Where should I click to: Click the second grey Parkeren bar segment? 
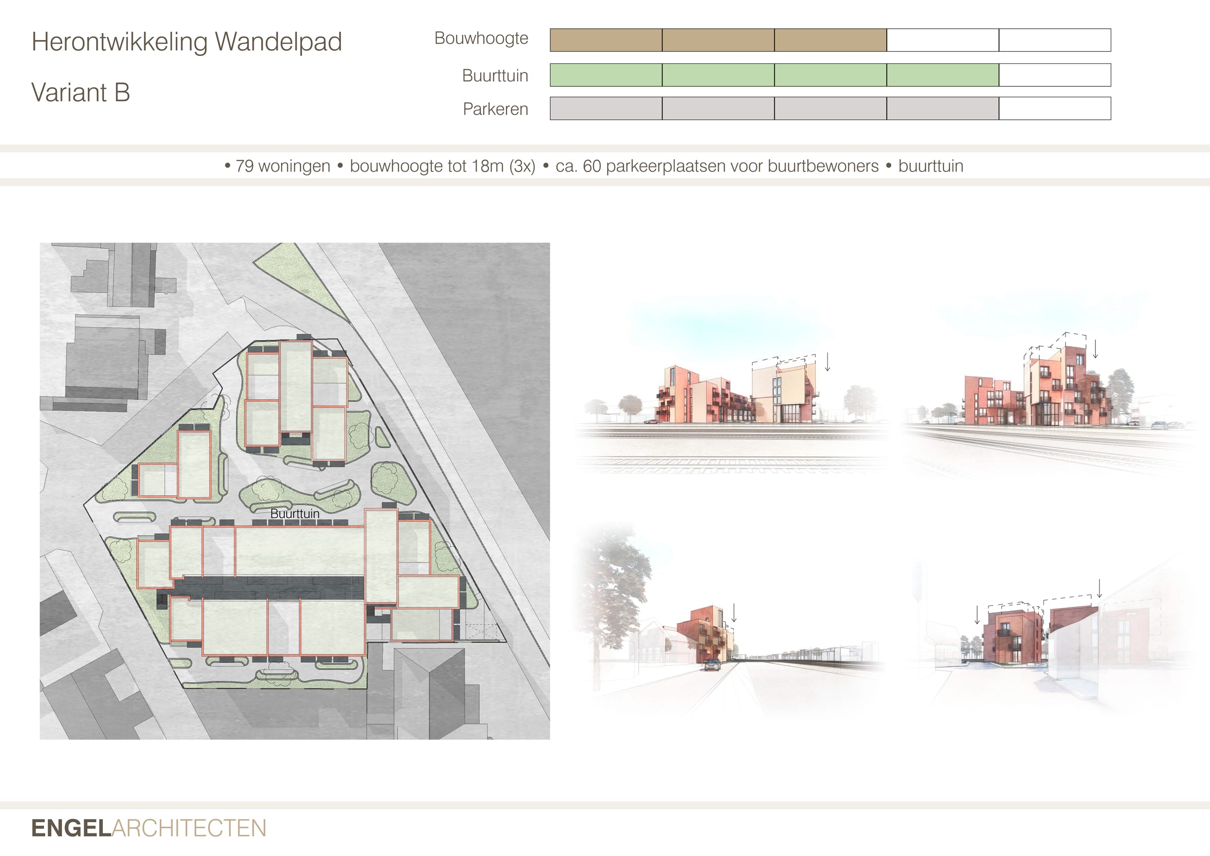point(718,108)
